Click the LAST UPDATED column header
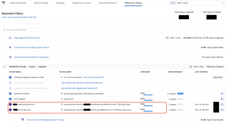228x123 pixels. point(201,72)
